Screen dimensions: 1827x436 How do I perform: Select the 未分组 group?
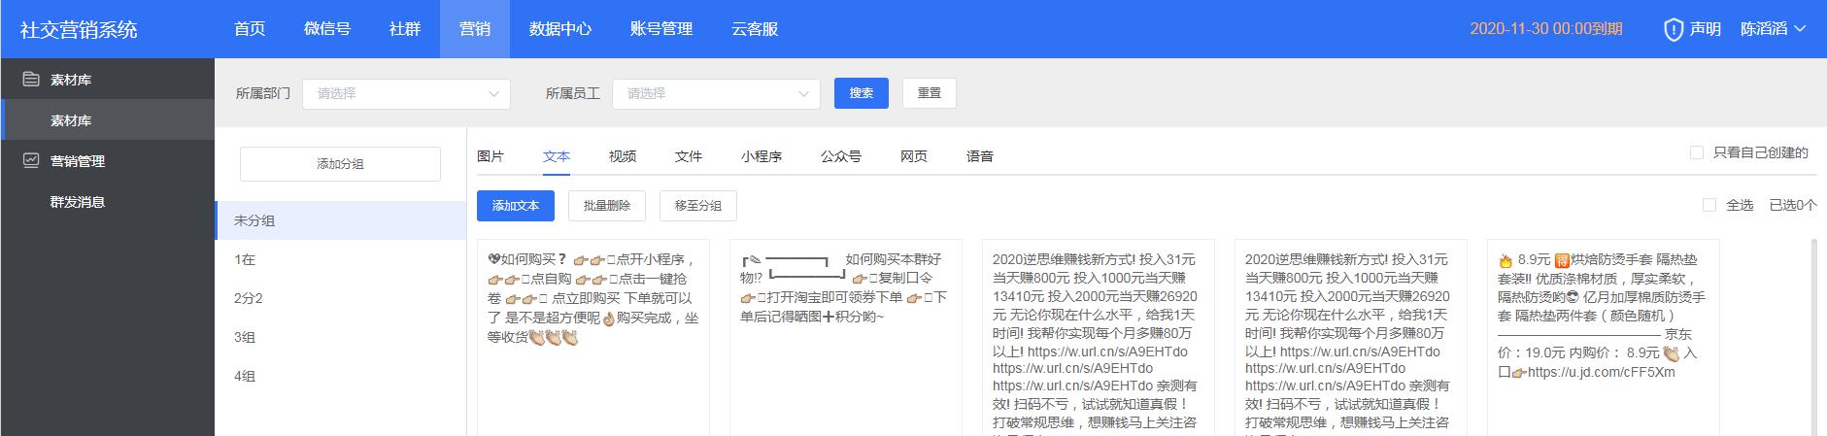(x=340, y=220)
